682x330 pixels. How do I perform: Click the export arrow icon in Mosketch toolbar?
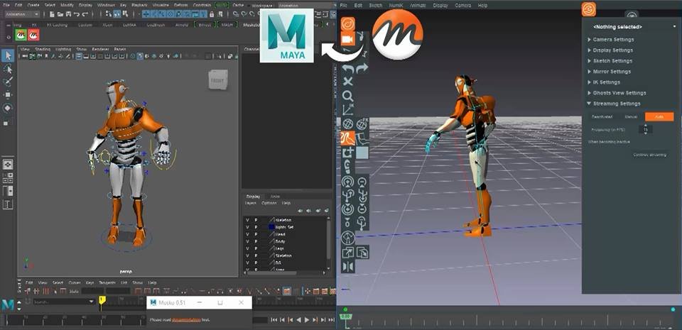(x=348, y=252)
